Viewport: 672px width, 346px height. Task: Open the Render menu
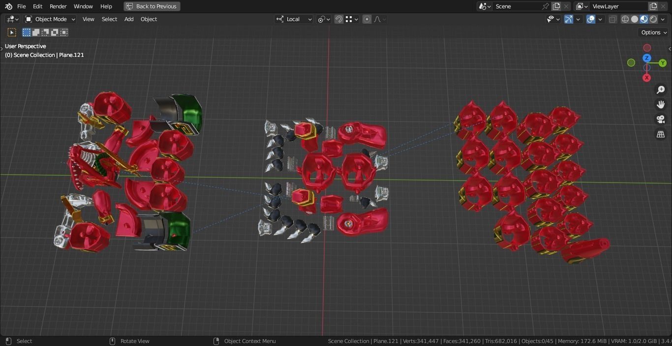click(x=58, y=6)
